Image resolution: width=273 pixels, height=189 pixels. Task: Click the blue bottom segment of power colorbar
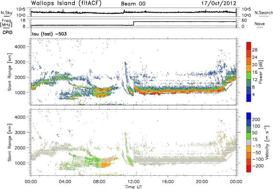[x=249, y=98]
